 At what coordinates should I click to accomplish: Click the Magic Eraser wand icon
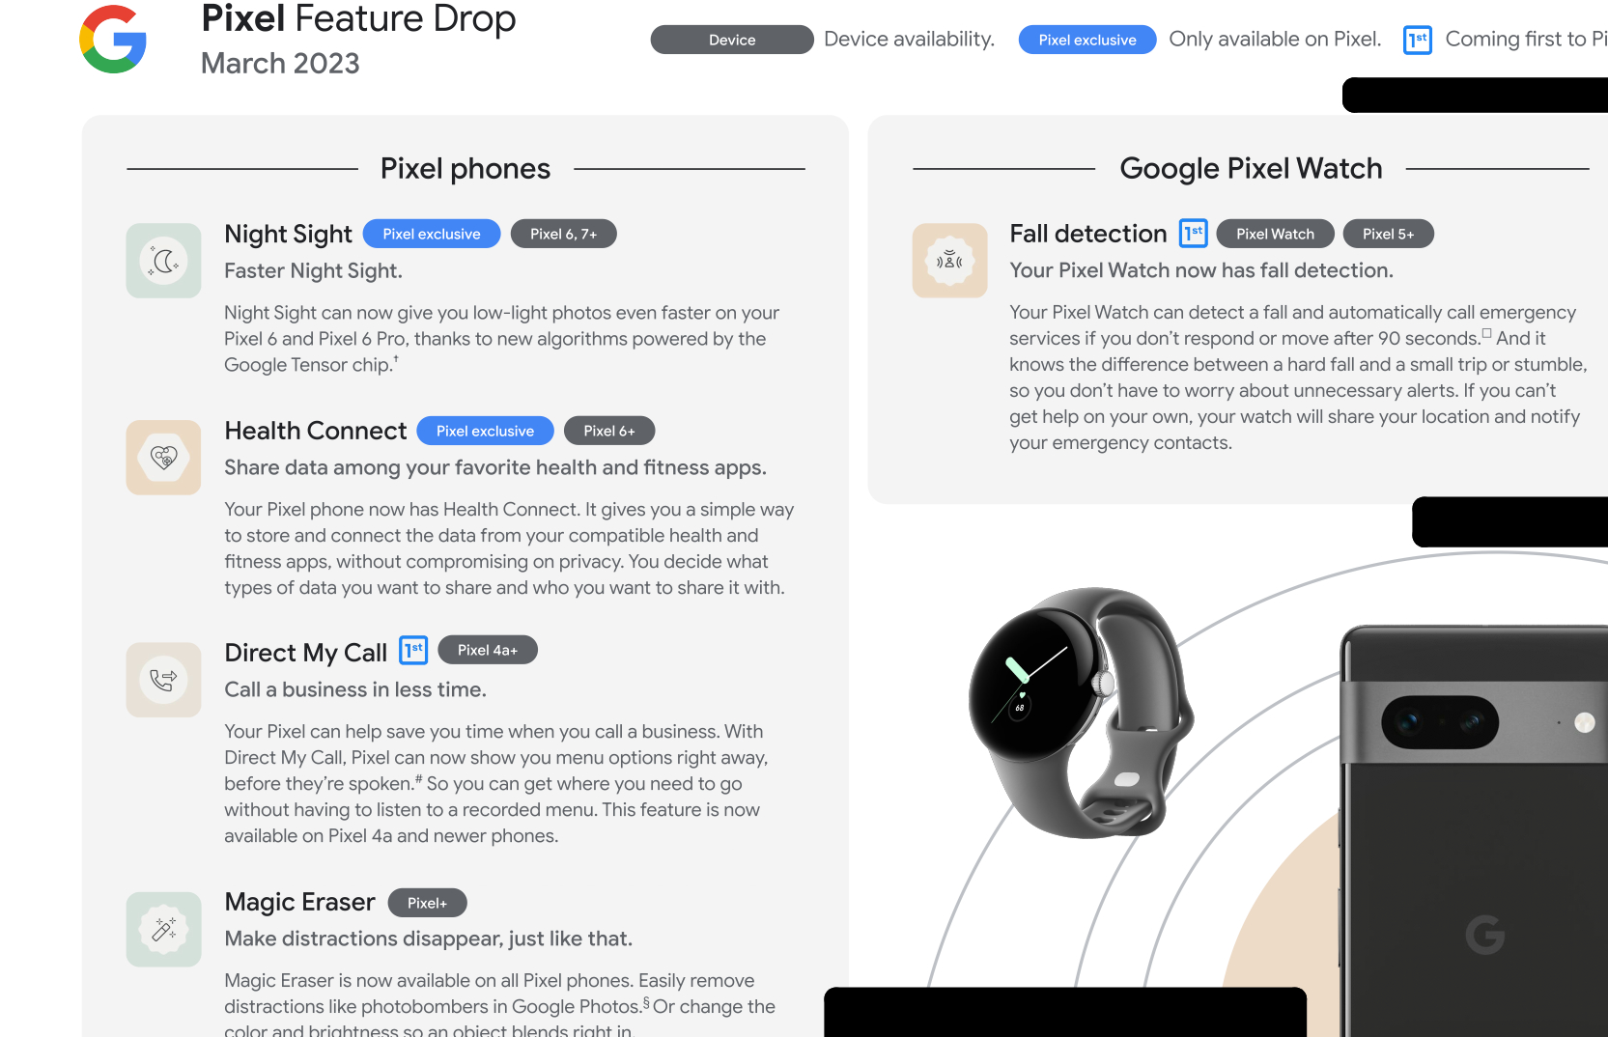(163, 929)
